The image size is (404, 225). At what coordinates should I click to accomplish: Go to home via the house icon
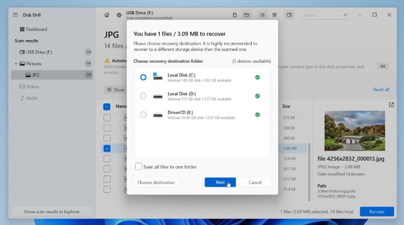click(x=106, y=15)
